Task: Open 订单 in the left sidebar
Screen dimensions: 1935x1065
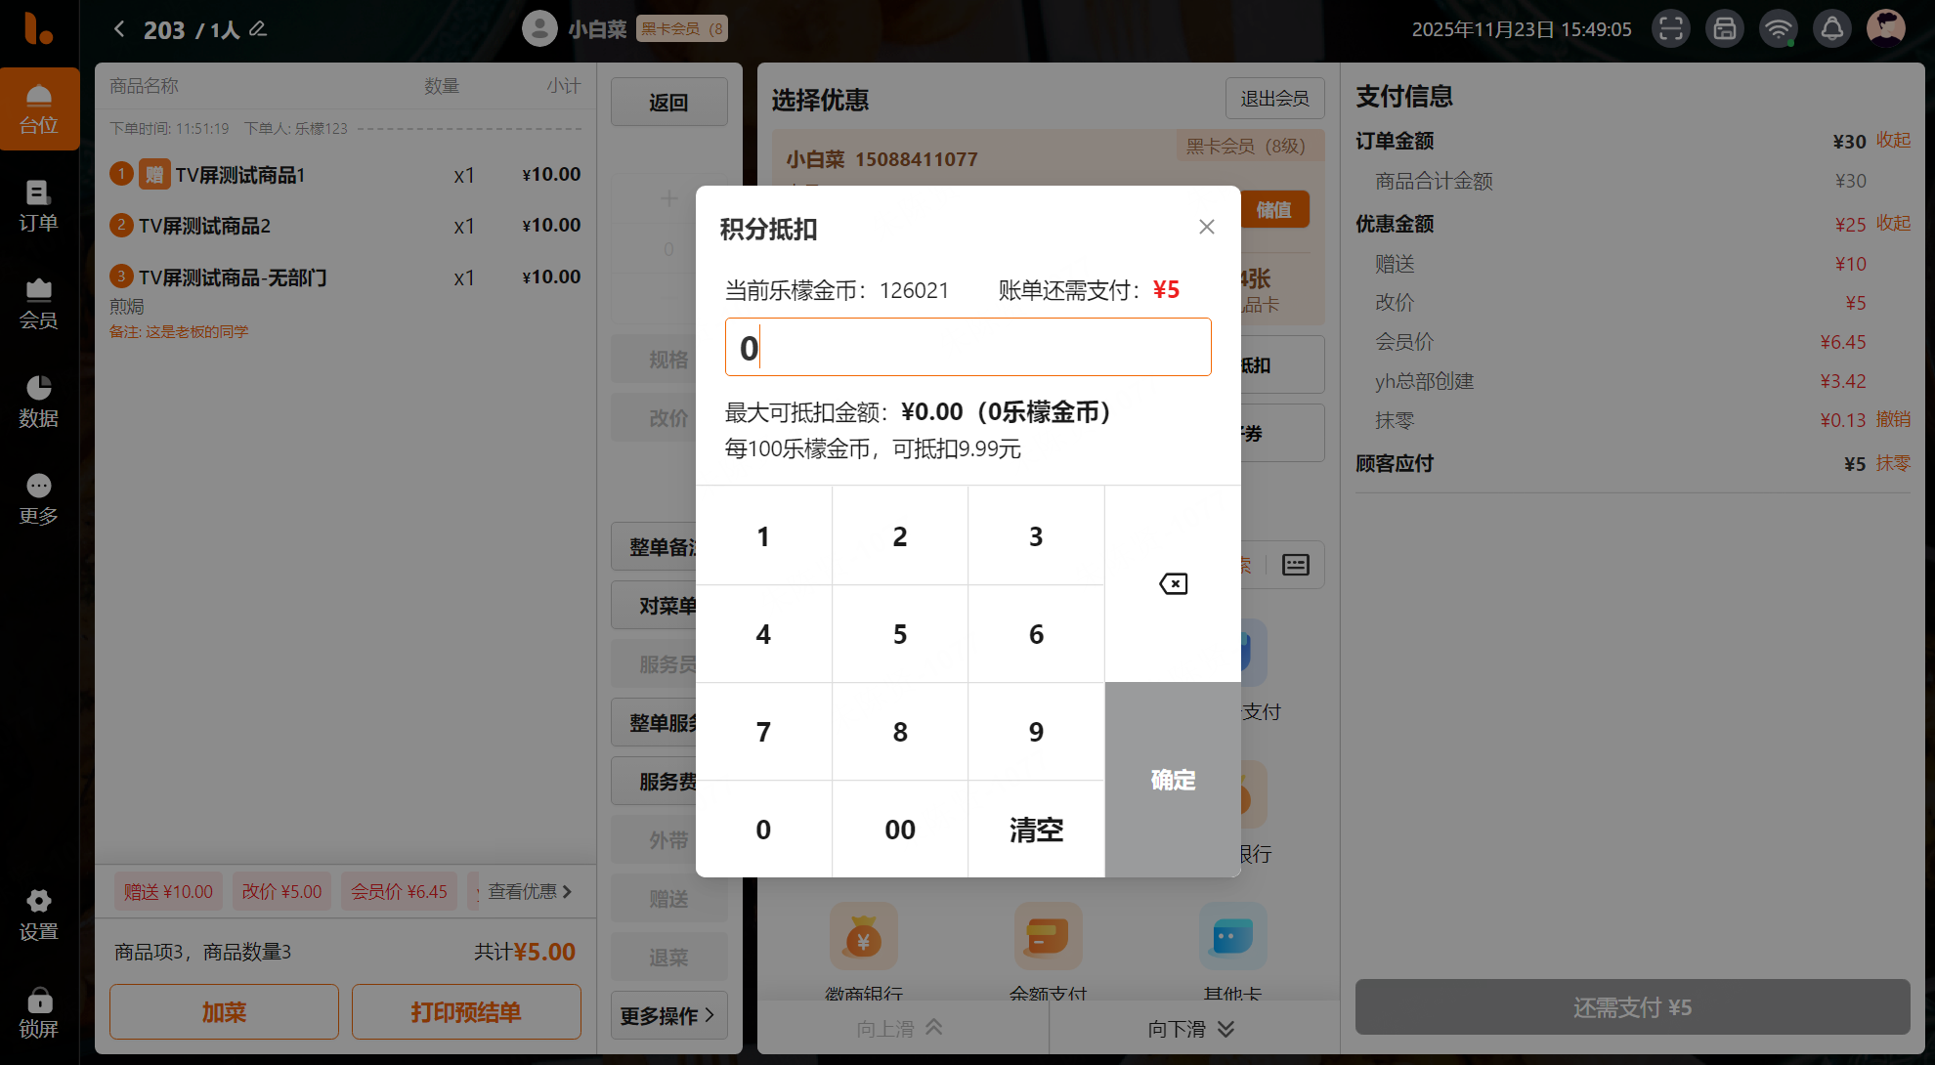Action: [39, 206]
